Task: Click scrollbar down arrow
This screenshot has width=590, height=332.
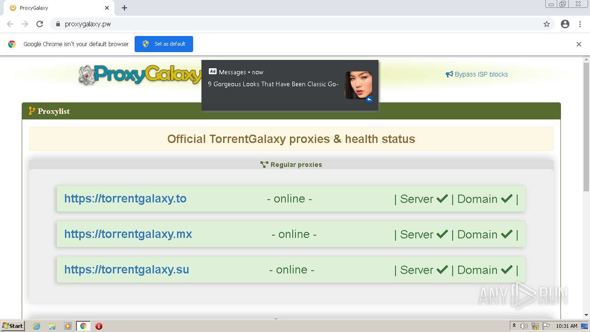Action: coord(586,315)
